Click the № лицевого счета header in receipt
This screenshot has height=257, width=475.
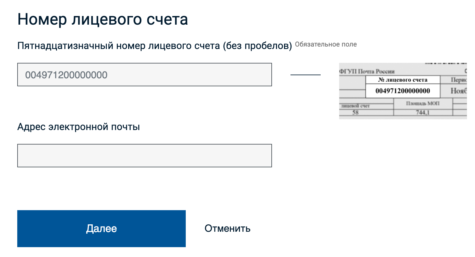pos(403,80)
